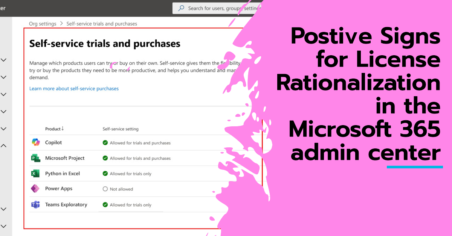Click the Microsoft Project icon
The width and height of the screenshot is (452, 236).
pyautogui.click(x=35, y=158)
